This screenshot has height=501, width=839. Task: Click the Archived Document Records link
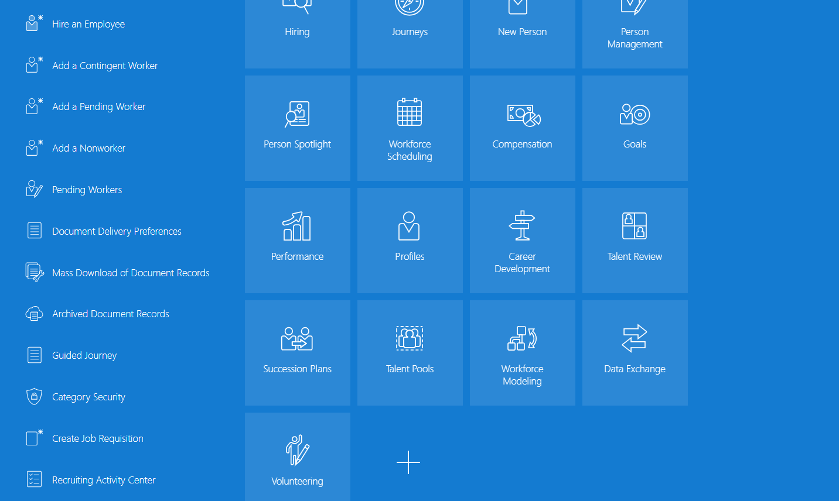(x=111, y=314)
